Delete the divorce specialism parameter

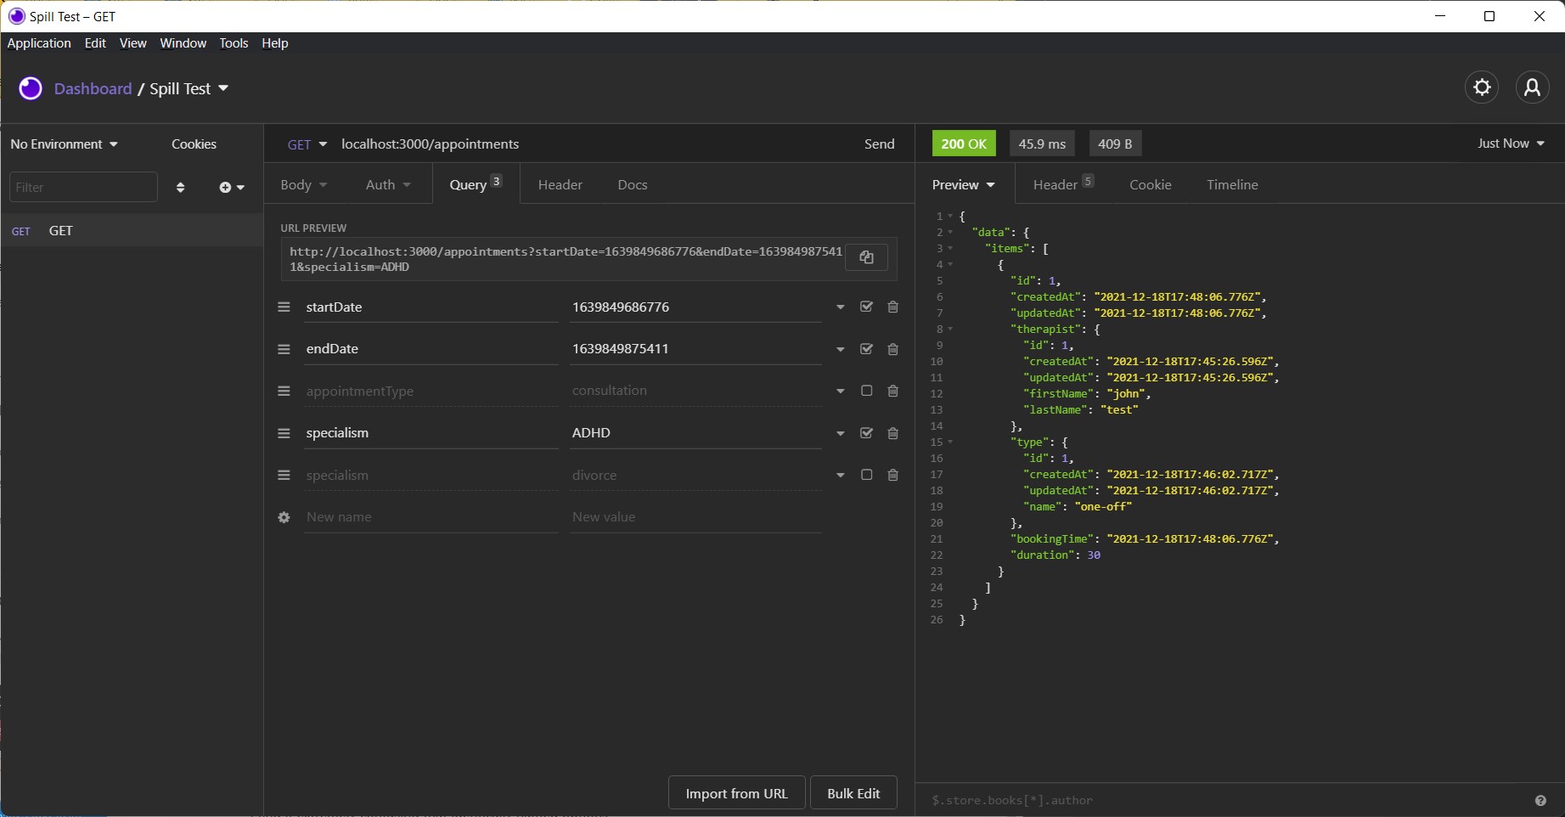click(x=893, y=475)
